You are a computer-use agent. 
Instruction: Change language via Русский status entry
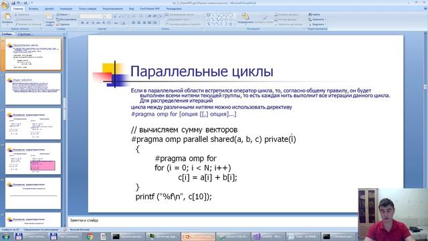(x=80, y=230)
